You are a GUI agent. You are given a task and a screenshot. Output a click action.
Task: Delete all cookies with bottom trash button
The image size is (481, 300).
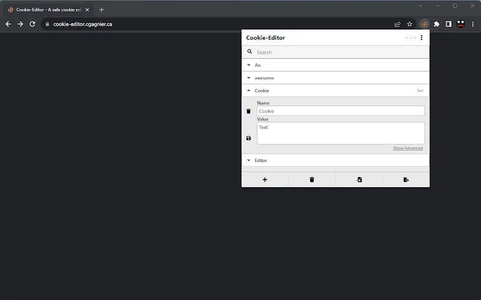point(312,179)
